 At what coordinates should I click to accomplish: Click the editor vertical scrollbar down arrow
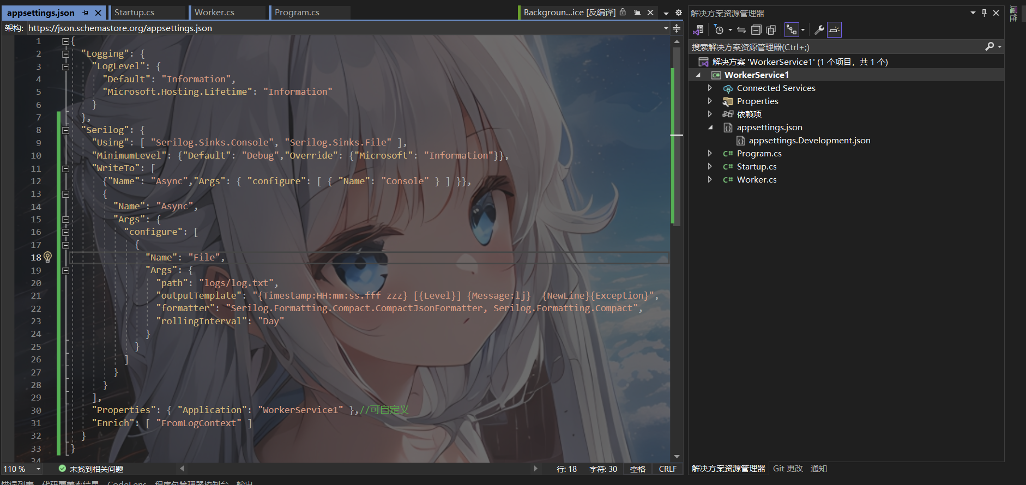(677, 457)
